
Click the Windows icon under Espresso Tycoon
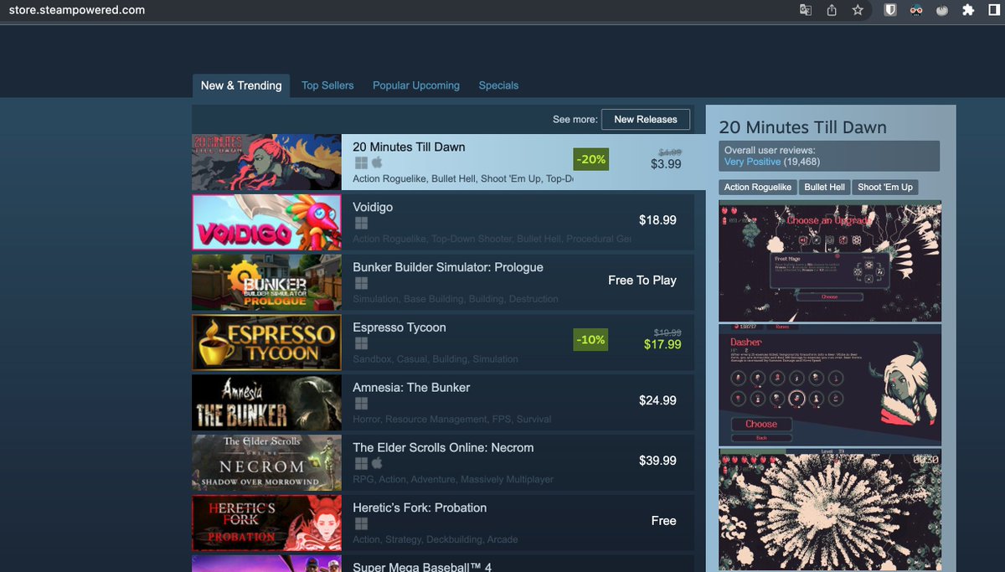coord(361,343)
